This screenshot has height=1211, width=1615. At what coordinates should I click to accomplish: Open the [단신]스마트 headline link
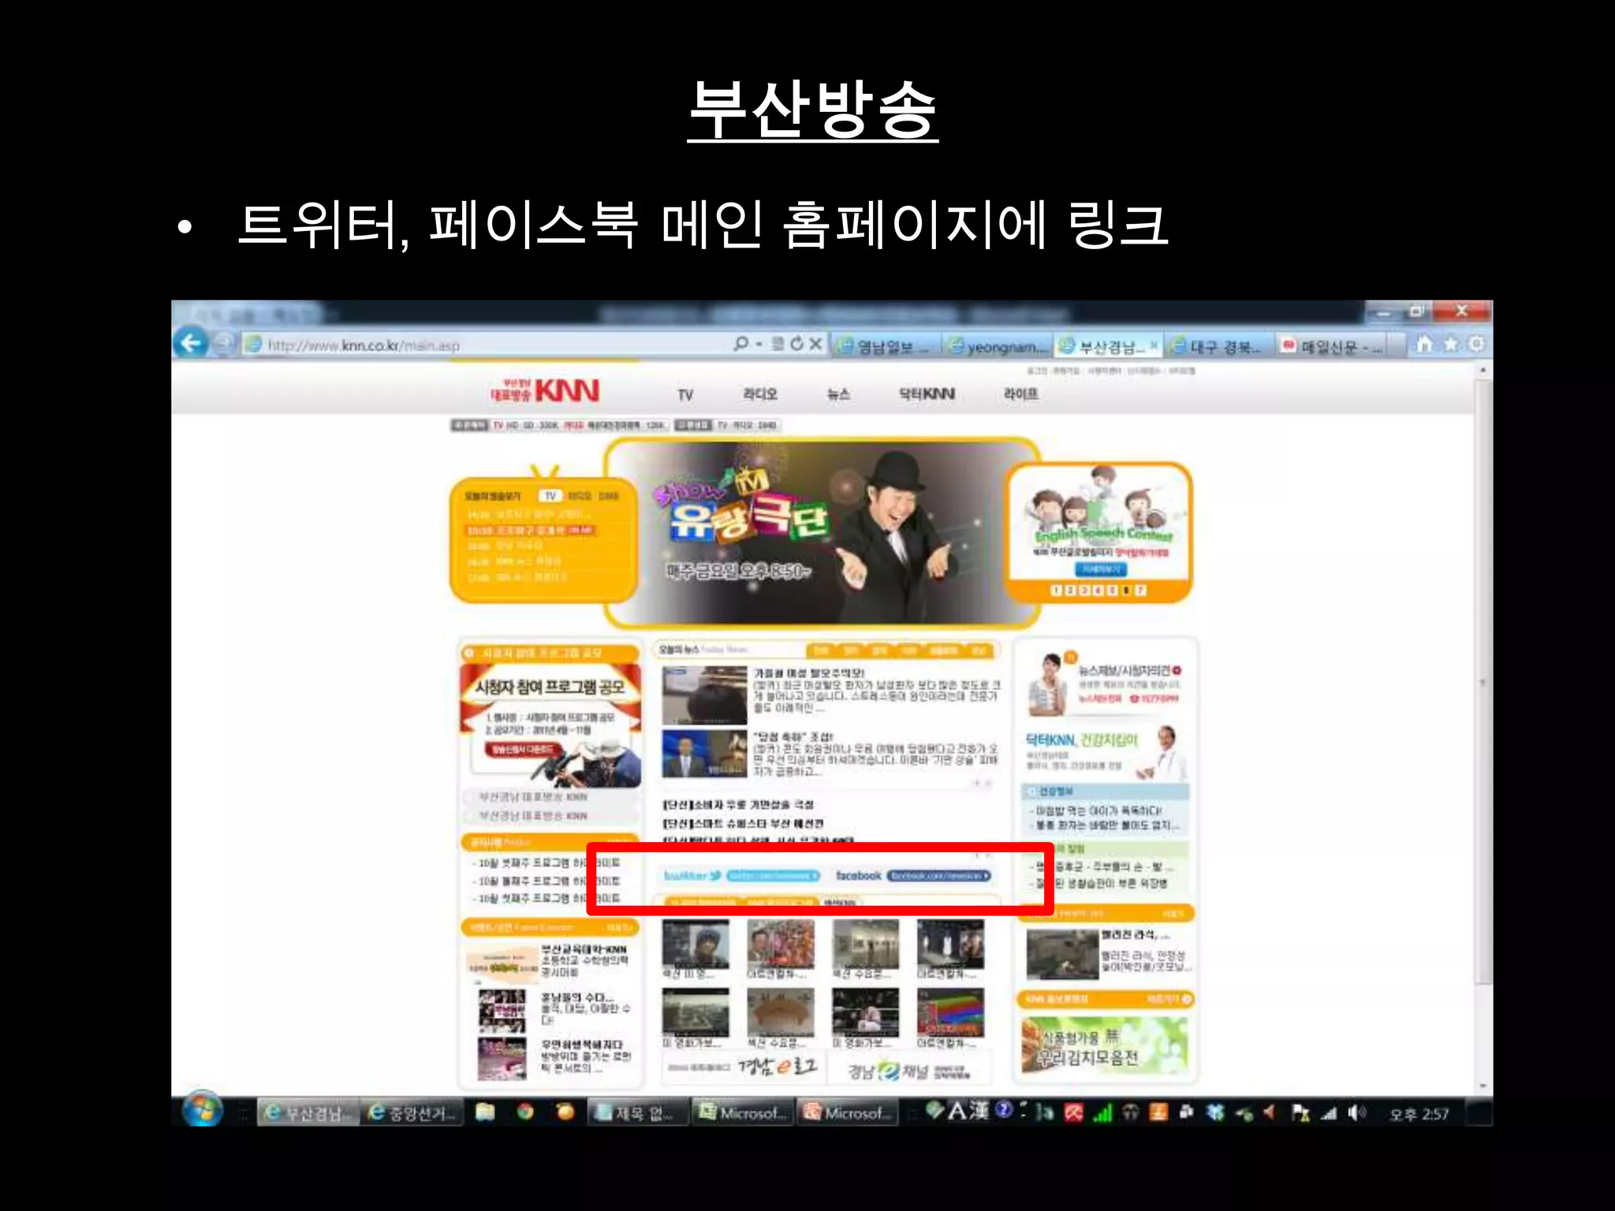743,823
